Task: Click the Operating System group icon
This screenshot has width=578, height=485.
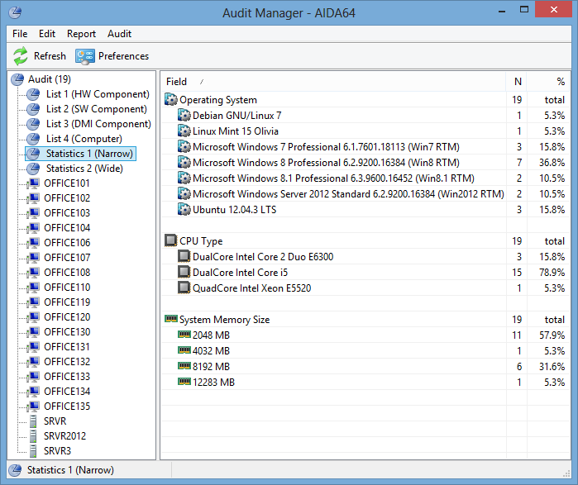Action: coord(171,100)
